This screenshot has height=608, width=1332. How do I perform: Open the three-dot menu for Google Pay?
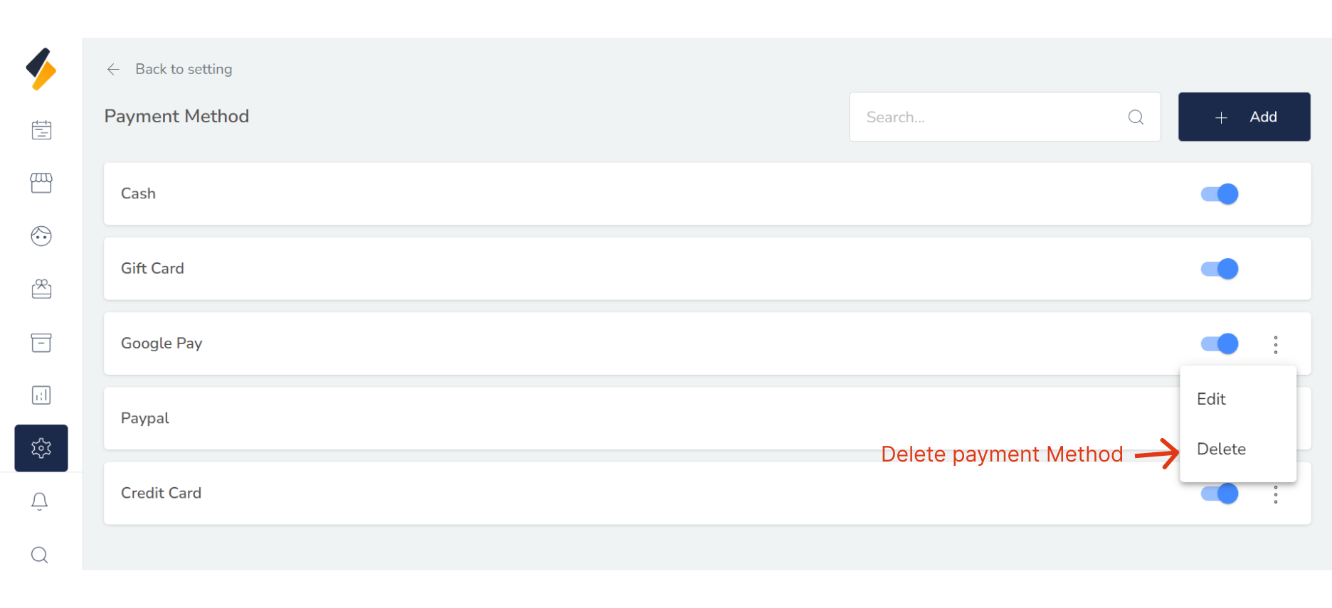(x=1276, y=344)
